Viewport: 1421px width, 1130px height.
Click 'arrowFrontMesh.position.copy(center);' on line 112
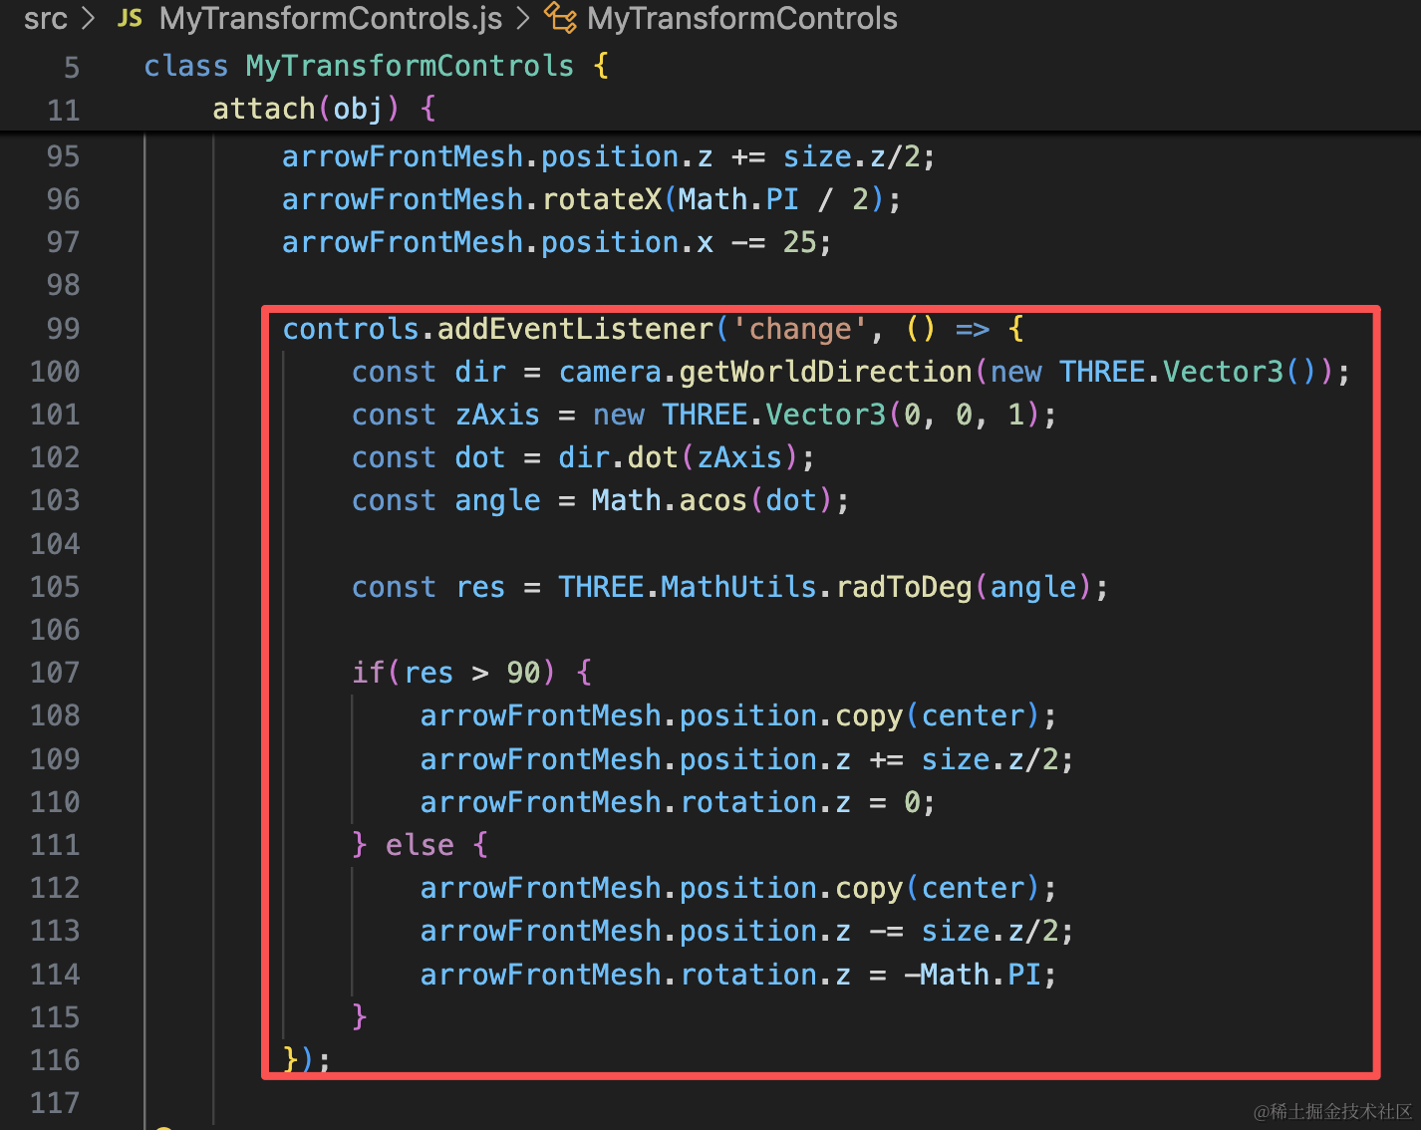click(x=738, y=888)
